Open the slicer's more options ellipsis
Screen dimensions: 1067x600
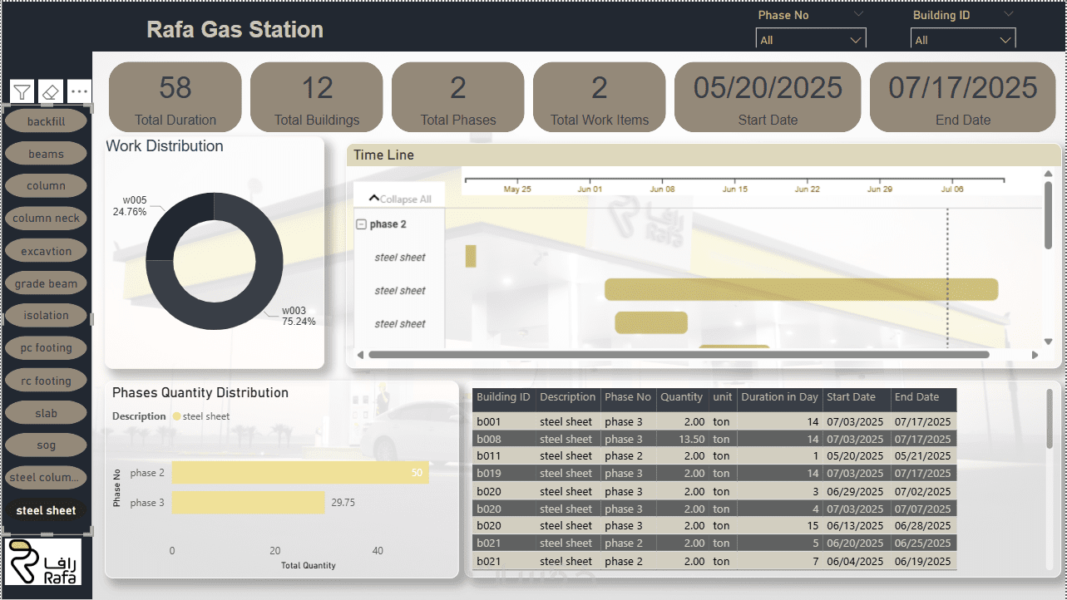tap(79, 91)
